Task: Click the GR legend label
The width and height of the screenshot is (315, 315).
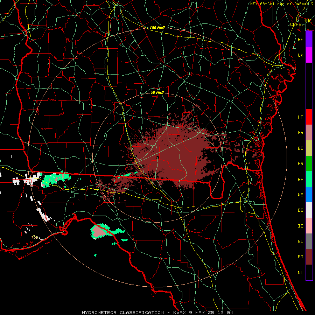Action: pyautogui.click(x=300, y=133)
